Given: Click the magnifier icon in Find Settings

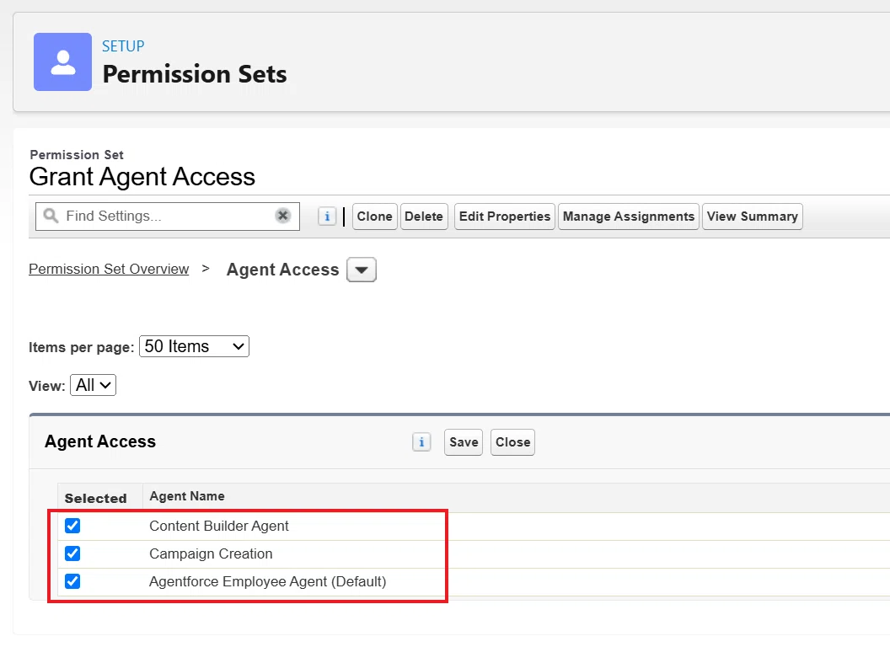Looking at the screenshot, I should (51, 216).
